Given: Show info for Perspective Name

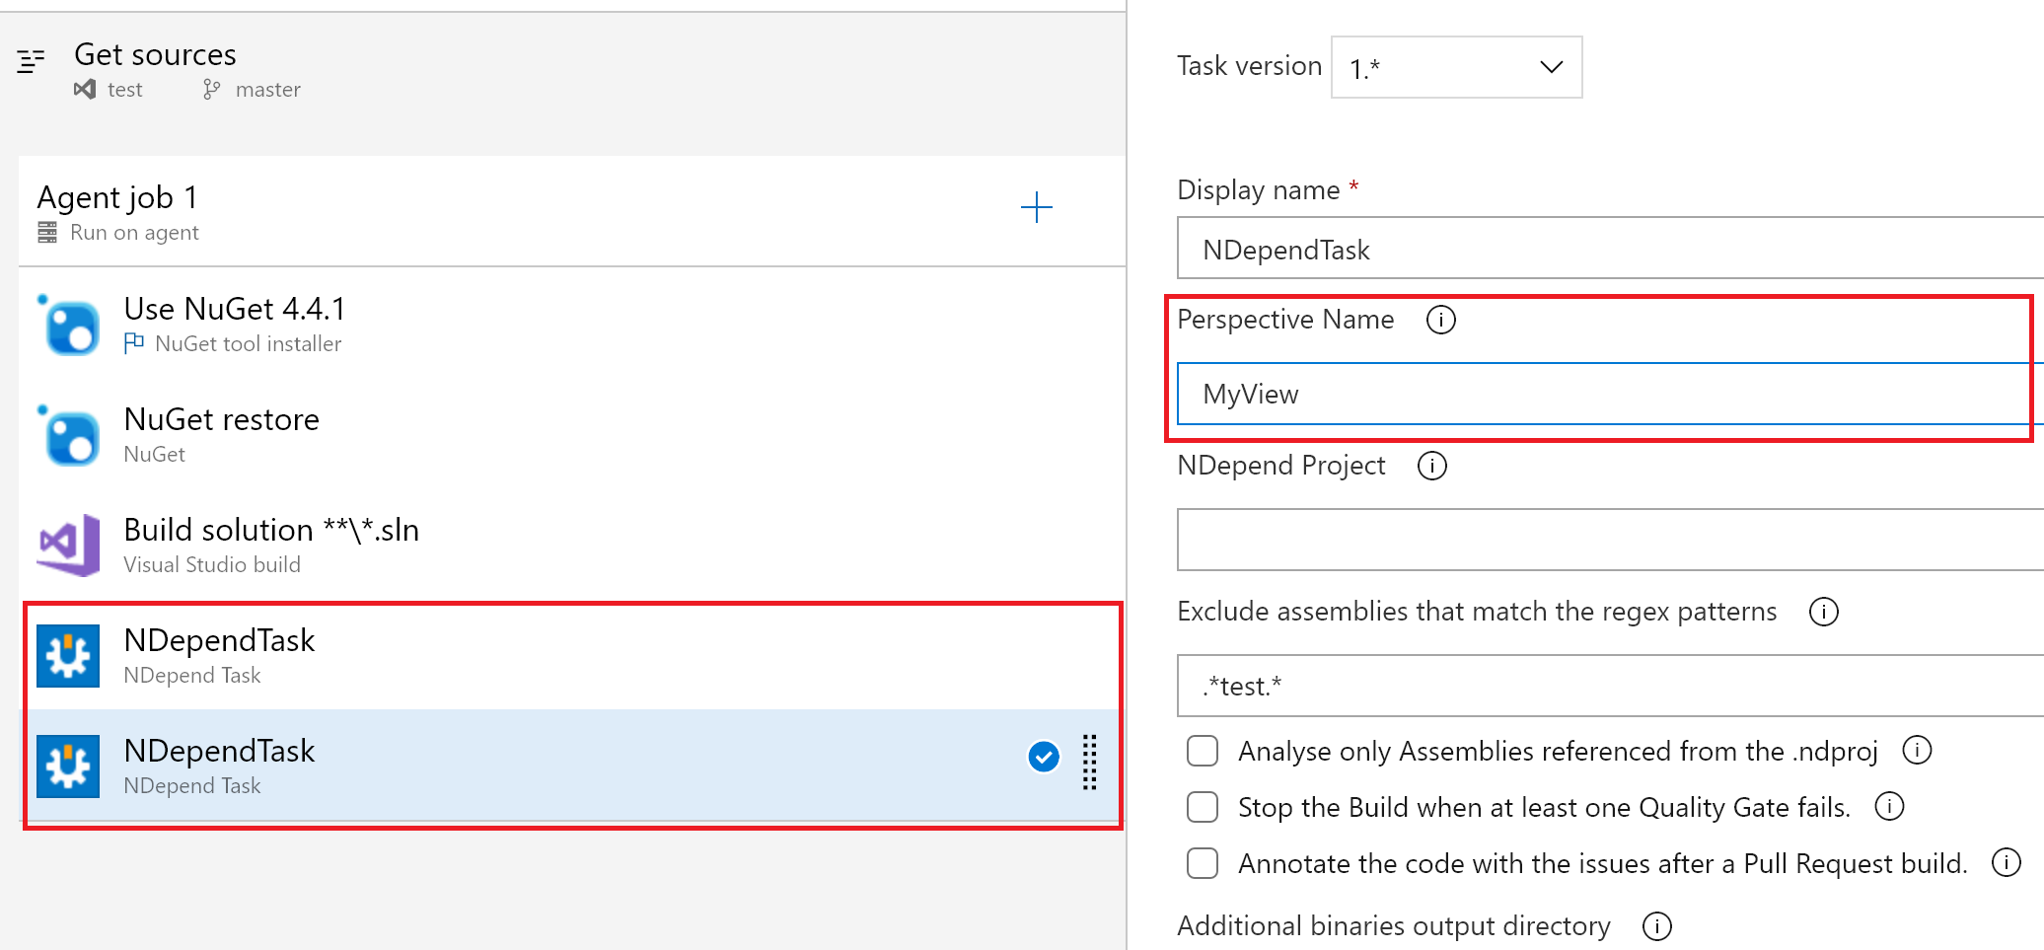Looking at the screenshot, I should pyautogui.click(x=1441, y=320).
